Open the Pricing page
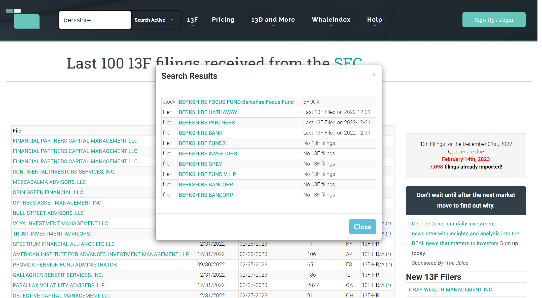This screenshot has height=298, width=542. (223, 20)
